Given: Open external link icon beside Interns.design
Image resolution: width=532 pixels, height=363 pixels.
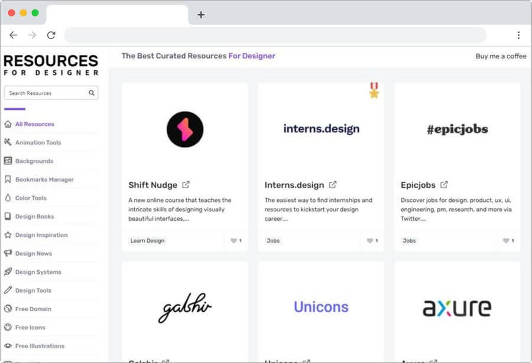Looking at the screenshot, I should pyautogui.click(x=333, y=185).
